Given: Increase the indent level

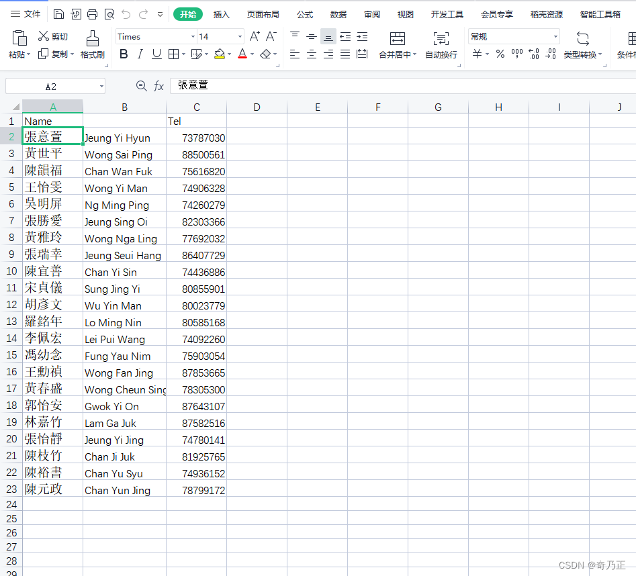Looking at the screenshot, I should click(362, 36).
